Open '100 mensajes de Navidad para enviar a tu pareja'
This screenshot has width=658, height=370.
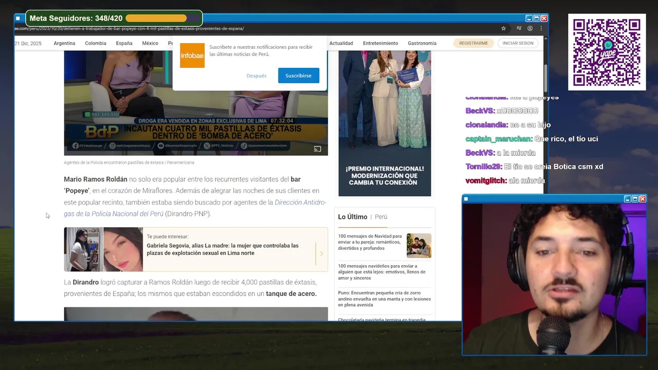[370, 242]
